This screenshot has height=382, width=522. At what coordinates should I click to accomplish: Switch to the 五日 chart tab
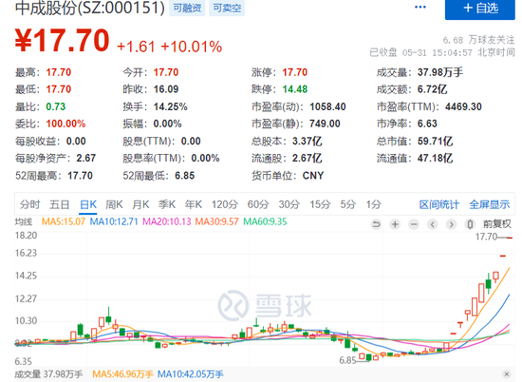tap(59, 204)
